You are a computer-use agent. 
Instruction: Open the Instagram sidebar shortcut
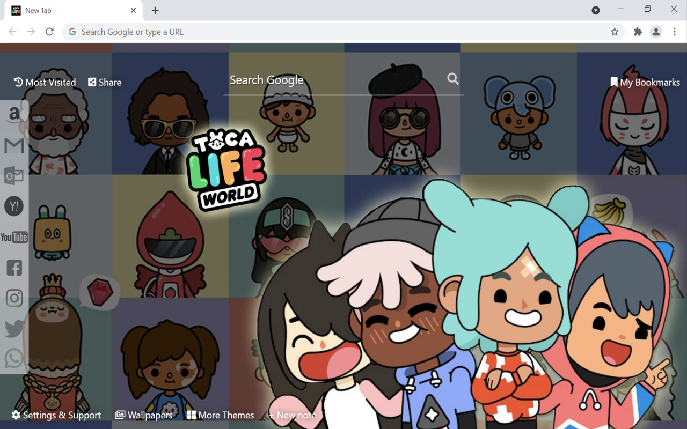14,298
